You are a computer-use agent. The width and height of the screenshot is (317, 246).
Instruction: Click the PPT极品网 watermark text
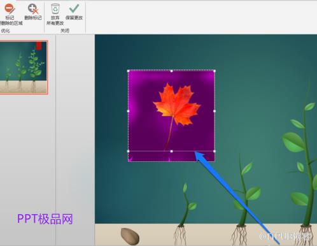(x=45, y=219)
